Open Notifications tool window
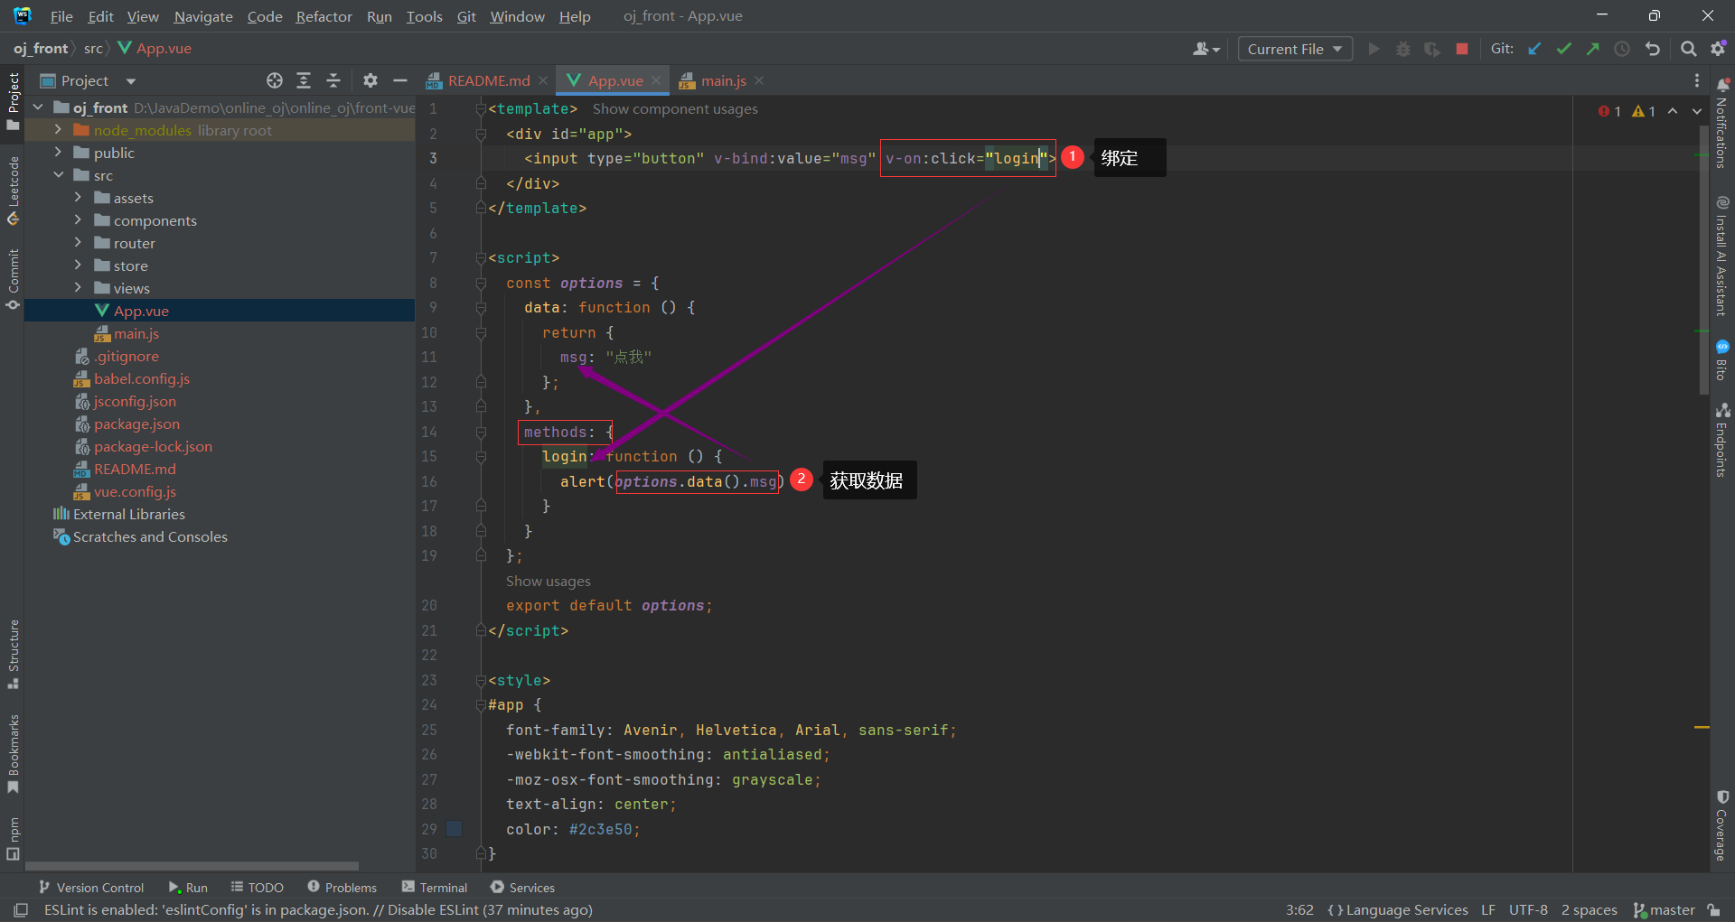The image size is (1735, 922). pos(1722,123)
